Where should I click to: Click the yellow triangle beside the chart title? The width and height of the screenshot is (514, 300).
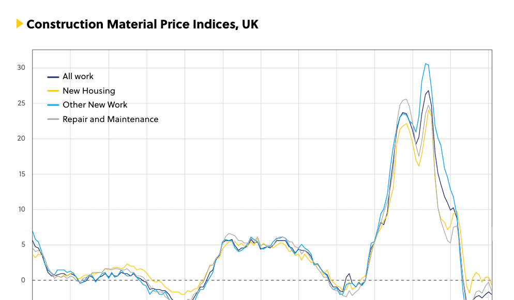click(x=20, y=24)
